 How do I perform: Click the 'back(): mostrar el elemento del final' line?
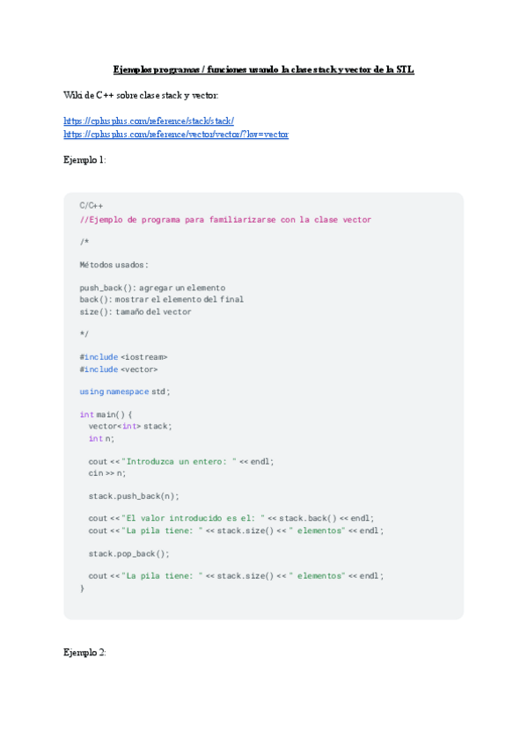click(161, 299)
